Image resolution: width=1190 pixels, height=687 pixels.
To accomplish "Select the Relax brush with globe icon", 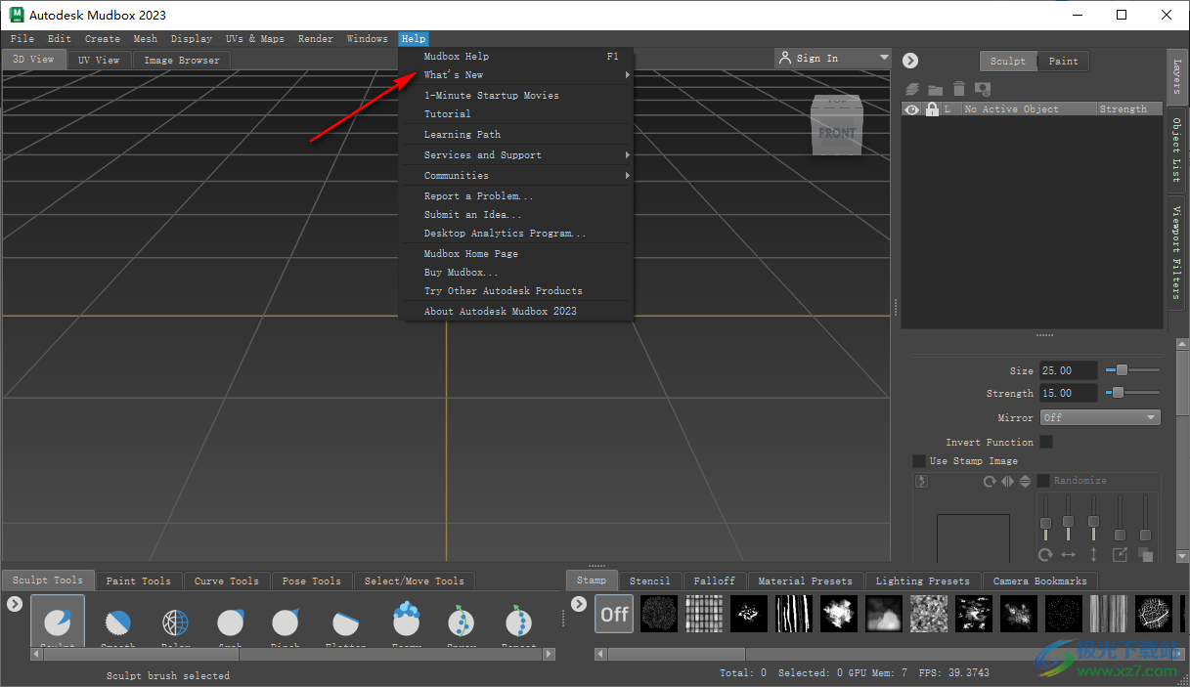I will (175, 622).
